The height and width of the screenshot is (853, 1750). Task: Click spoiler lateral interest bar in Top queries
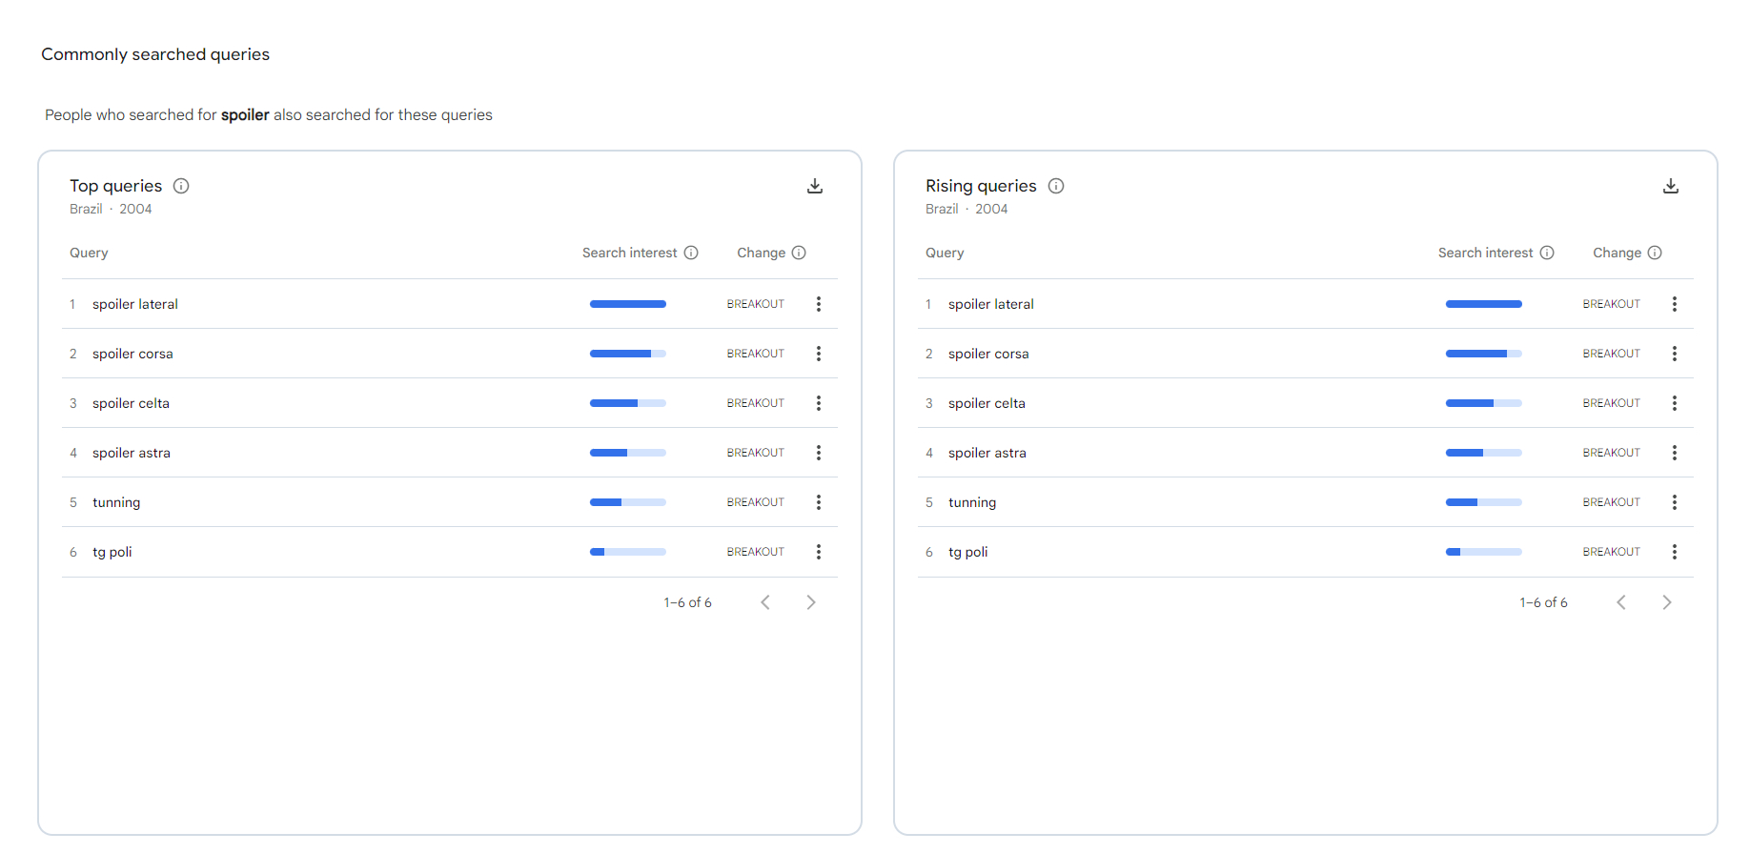627,304
